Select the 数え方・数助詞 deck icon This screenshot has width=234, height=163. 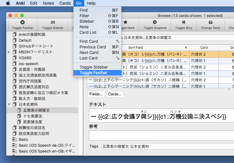15,99
